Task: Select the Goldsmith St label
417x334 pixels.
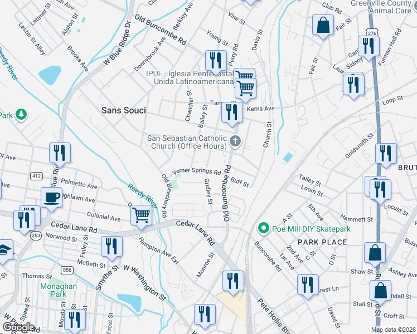Action: point(359,146)
